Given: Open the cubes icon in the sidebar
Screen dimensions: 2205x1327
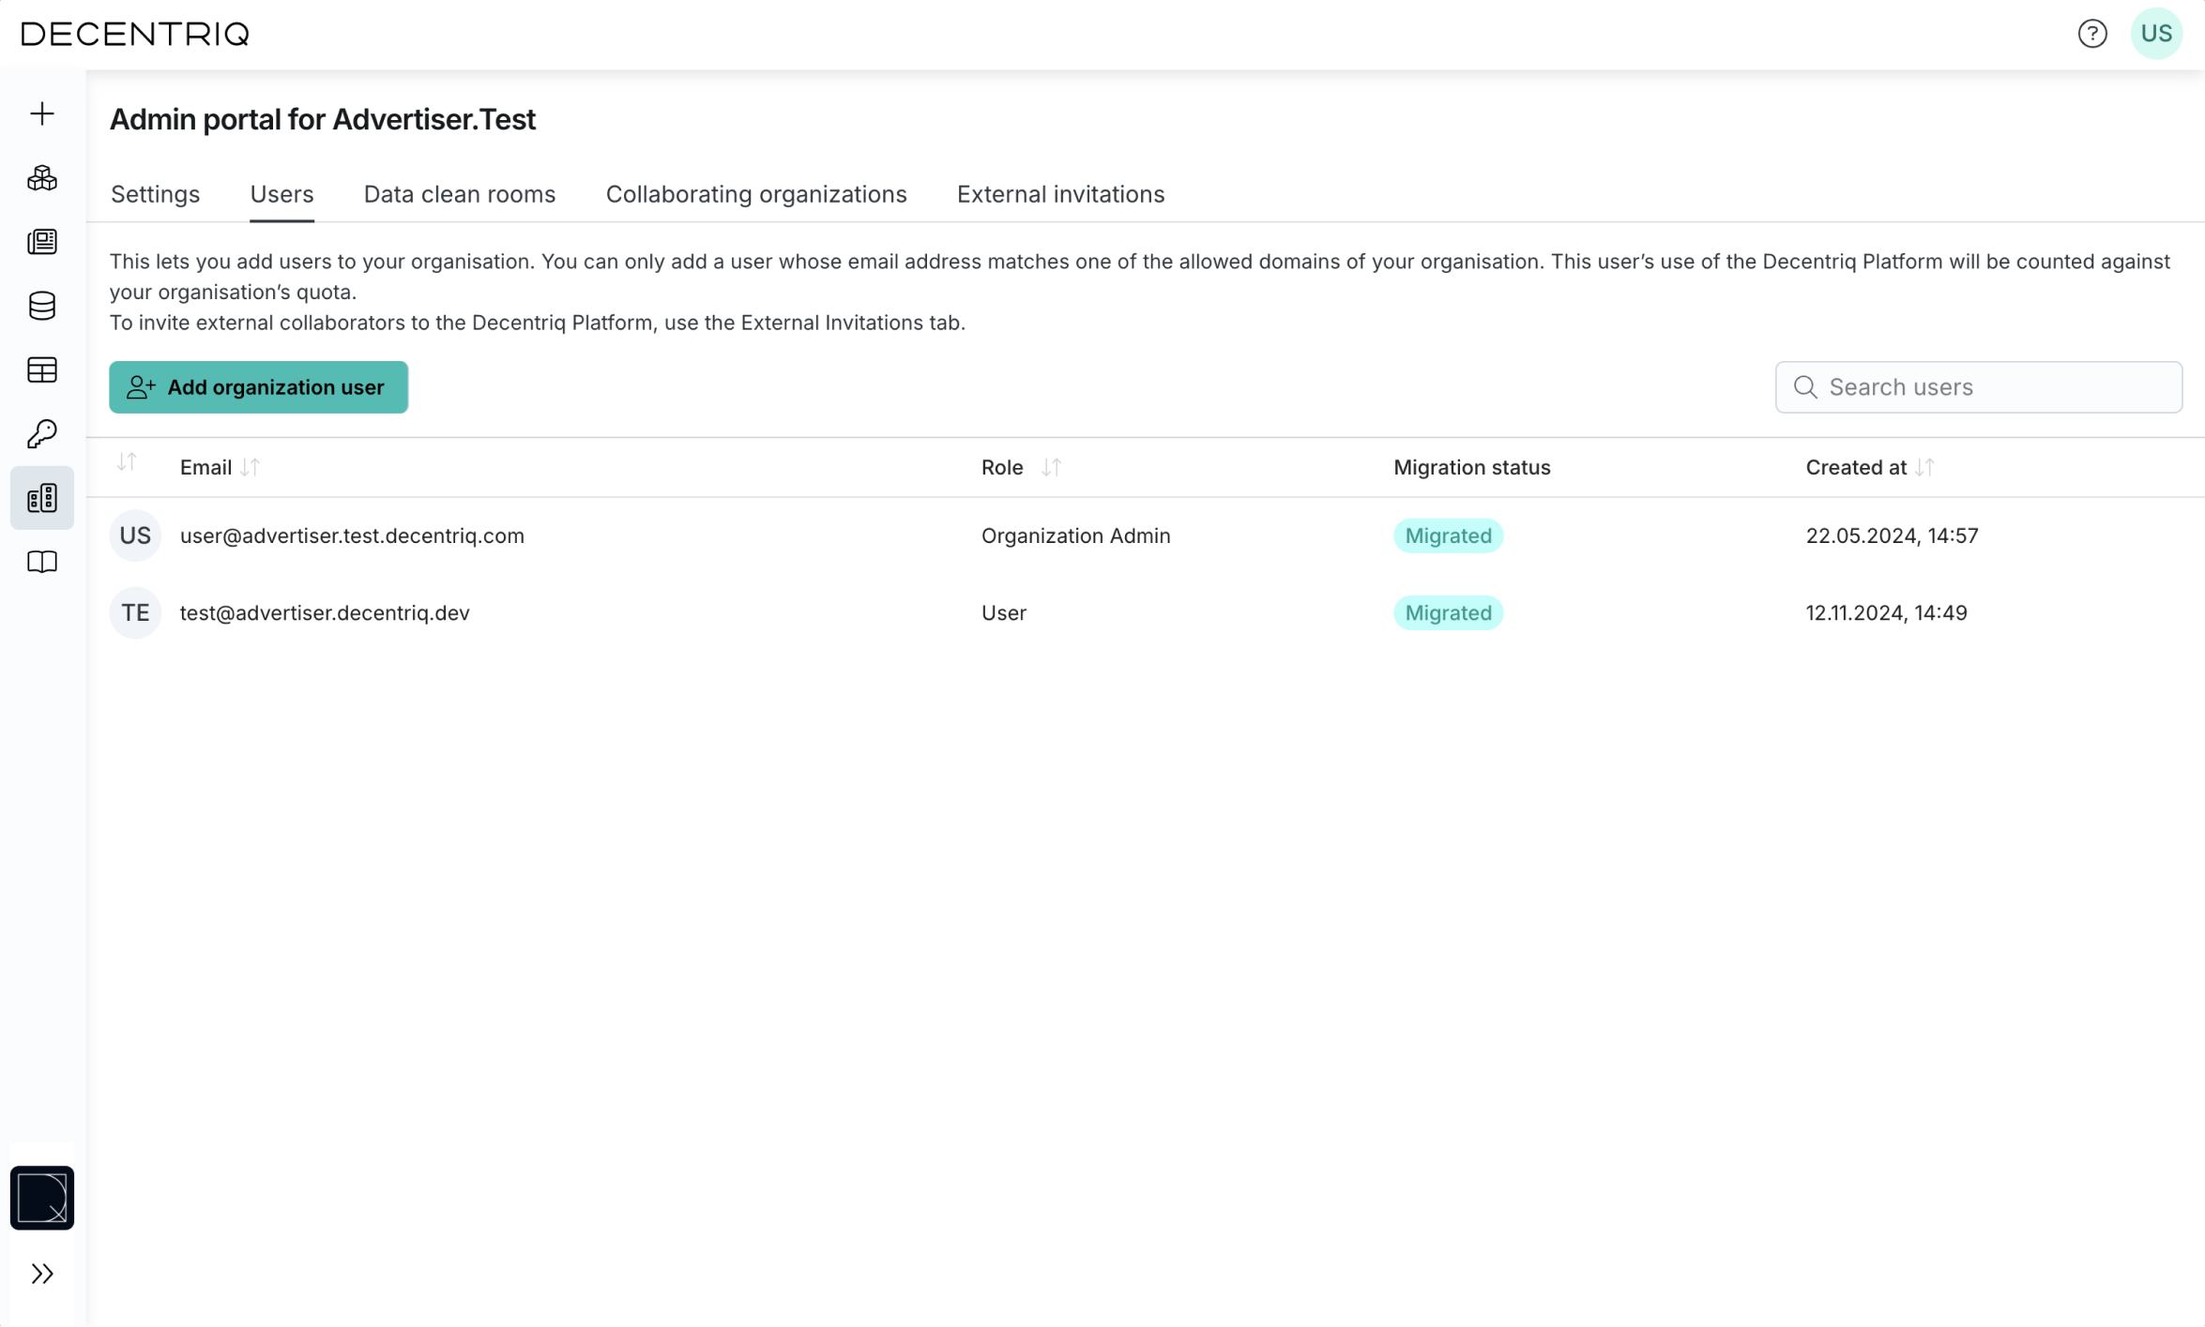Looking at the screenshot, I should tap(42, 178).
